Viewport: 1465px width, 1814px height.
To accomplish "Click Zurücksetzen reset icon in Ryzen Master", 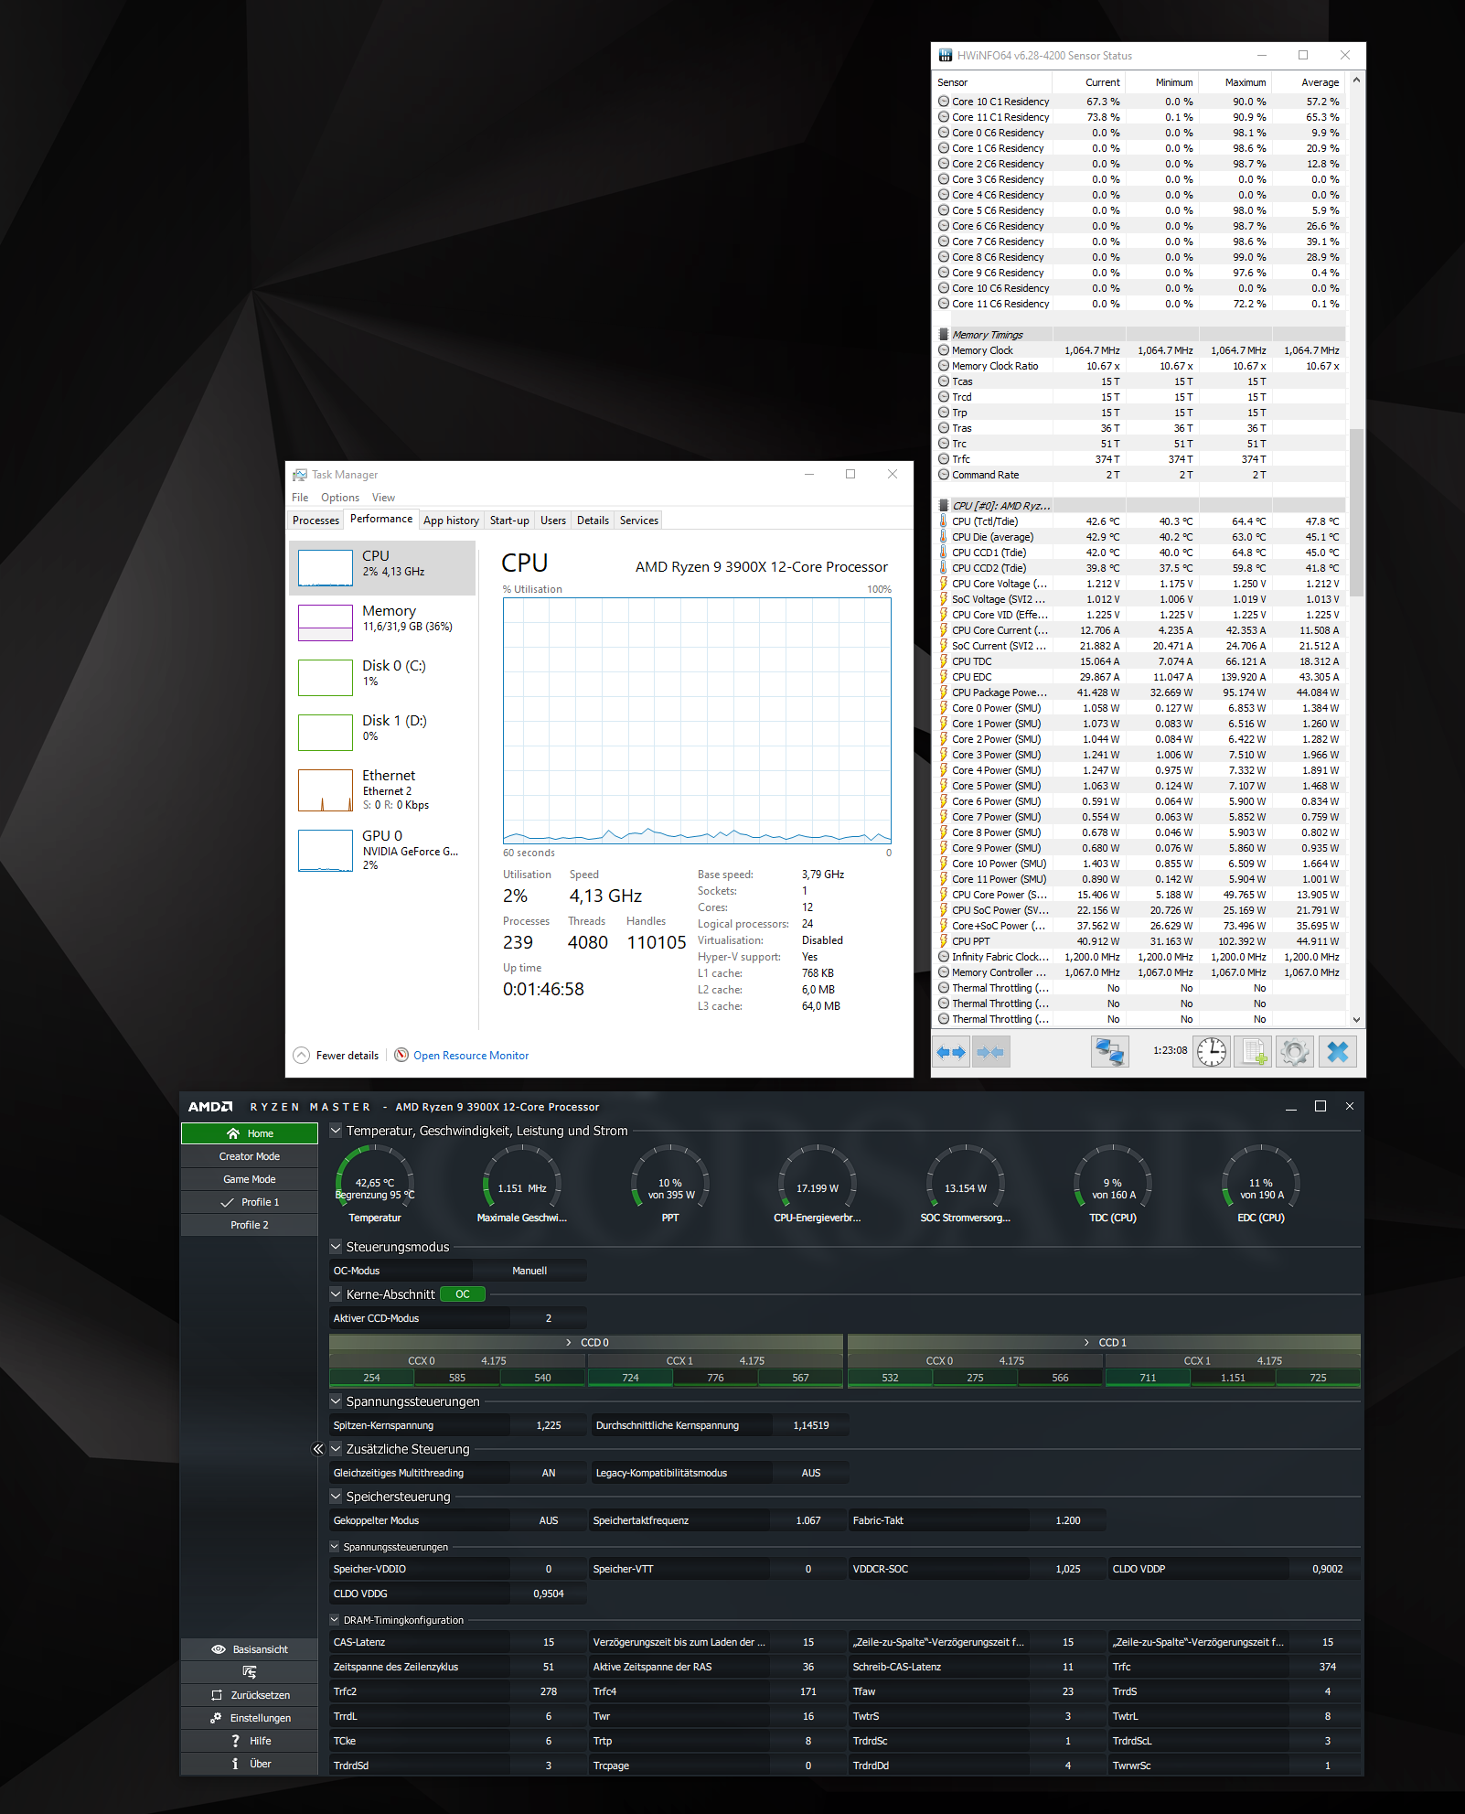I will [x=217, y=1695].
